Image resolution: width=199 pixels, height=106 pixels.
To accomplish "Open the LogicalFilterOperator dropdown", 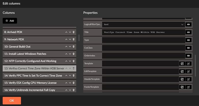I will [144, 24].
